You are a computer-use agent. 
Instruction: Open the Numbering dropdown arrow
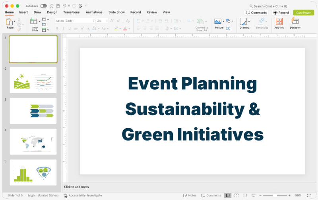click(x=152, y=21)
